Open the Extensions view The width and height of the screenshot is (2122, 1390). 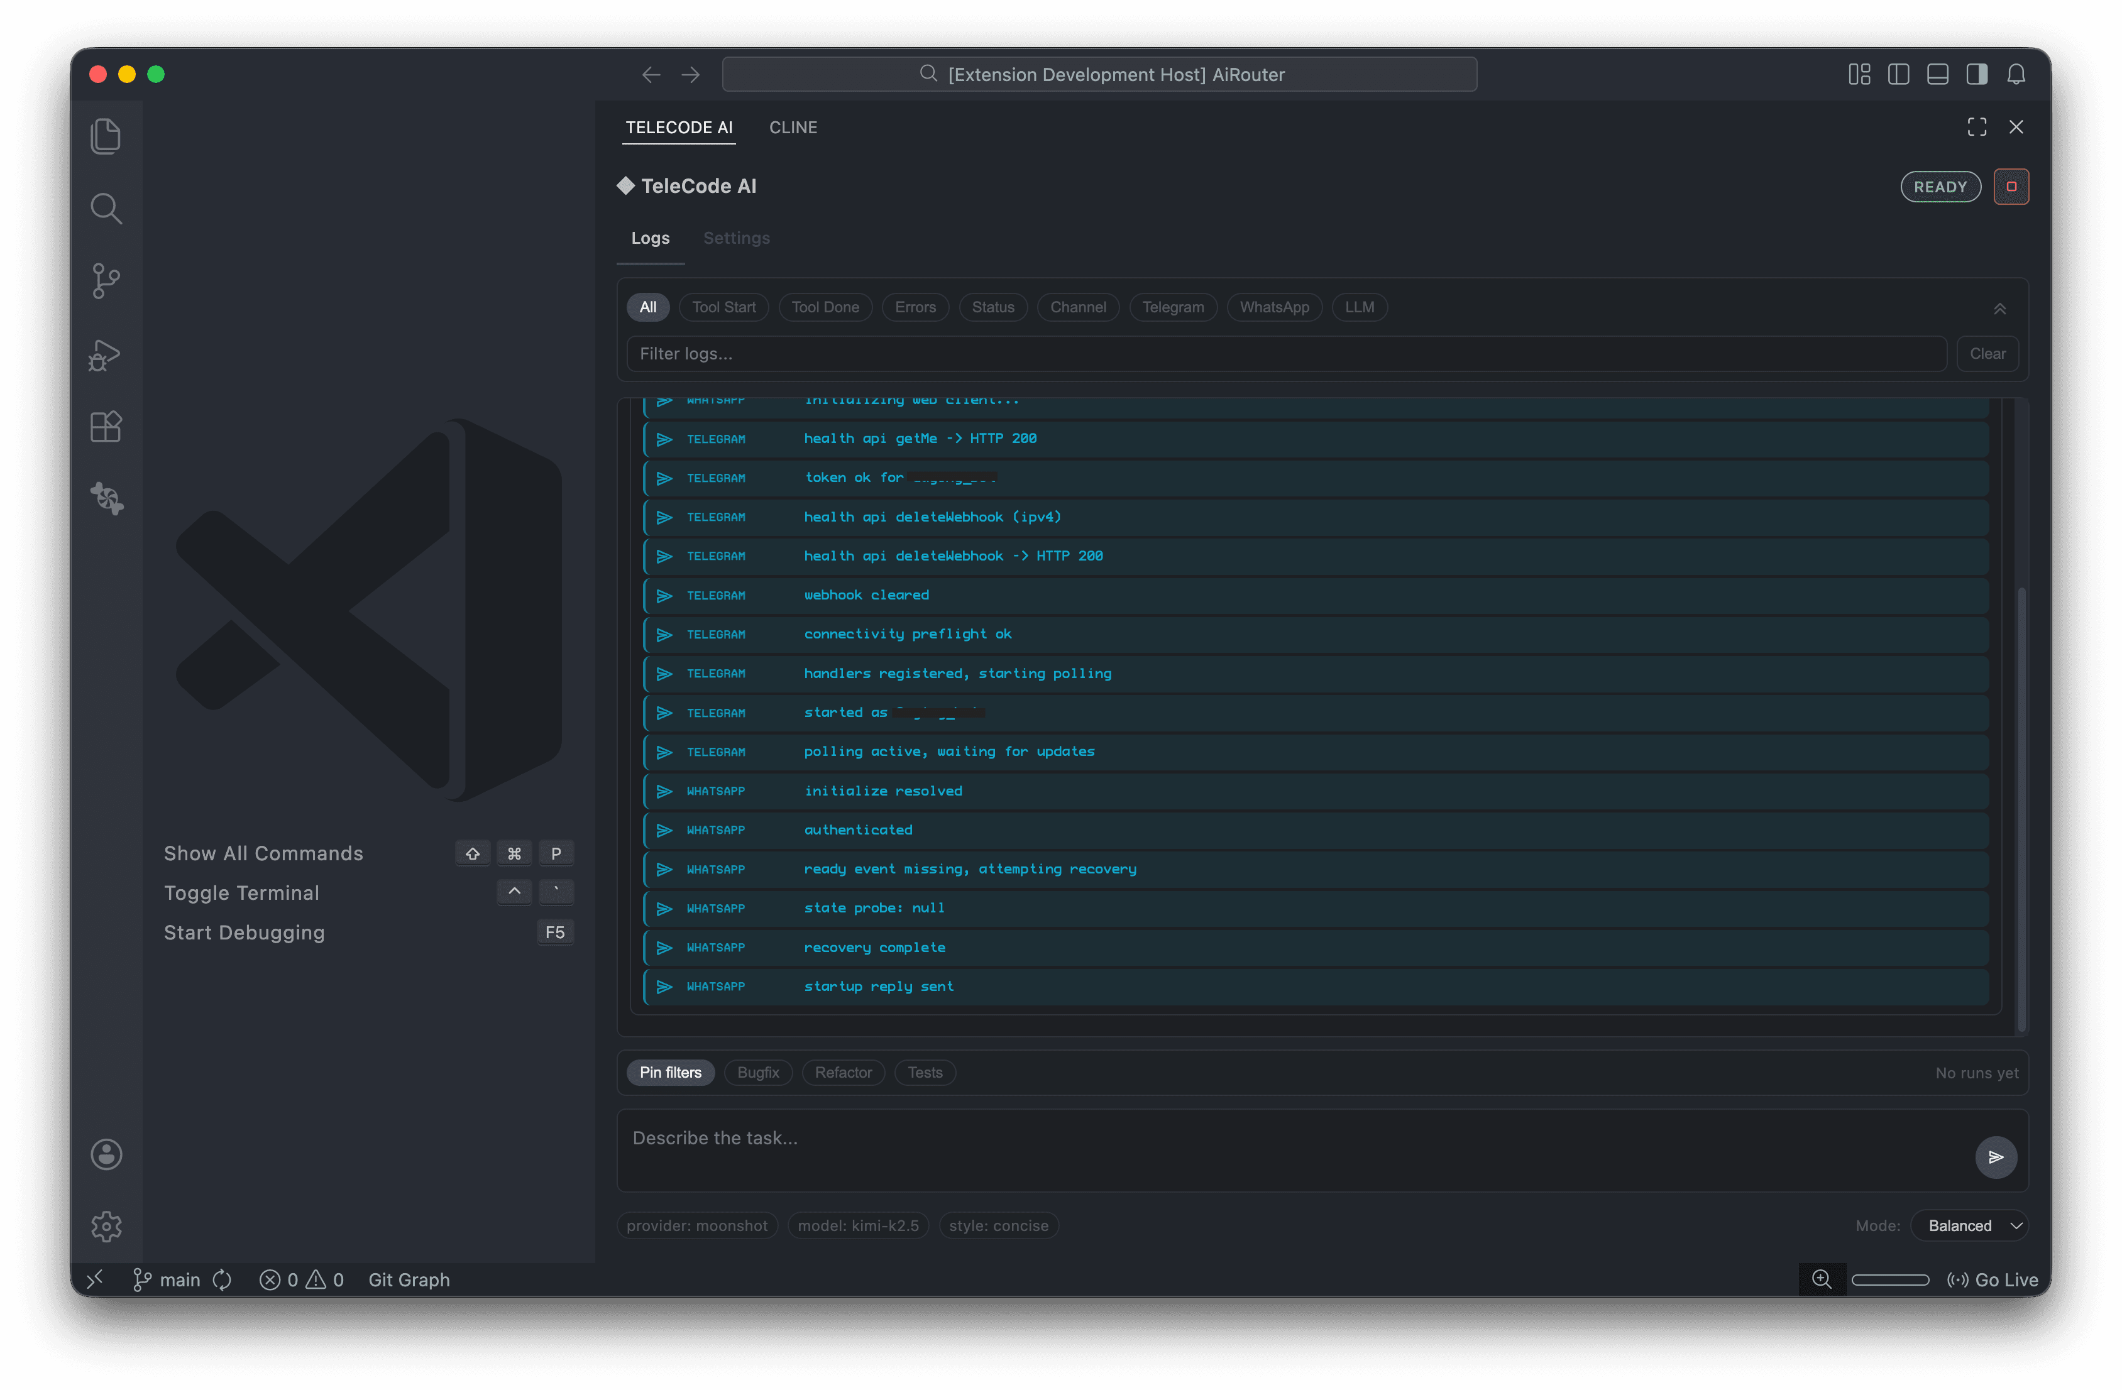click(x=106, y=426)
